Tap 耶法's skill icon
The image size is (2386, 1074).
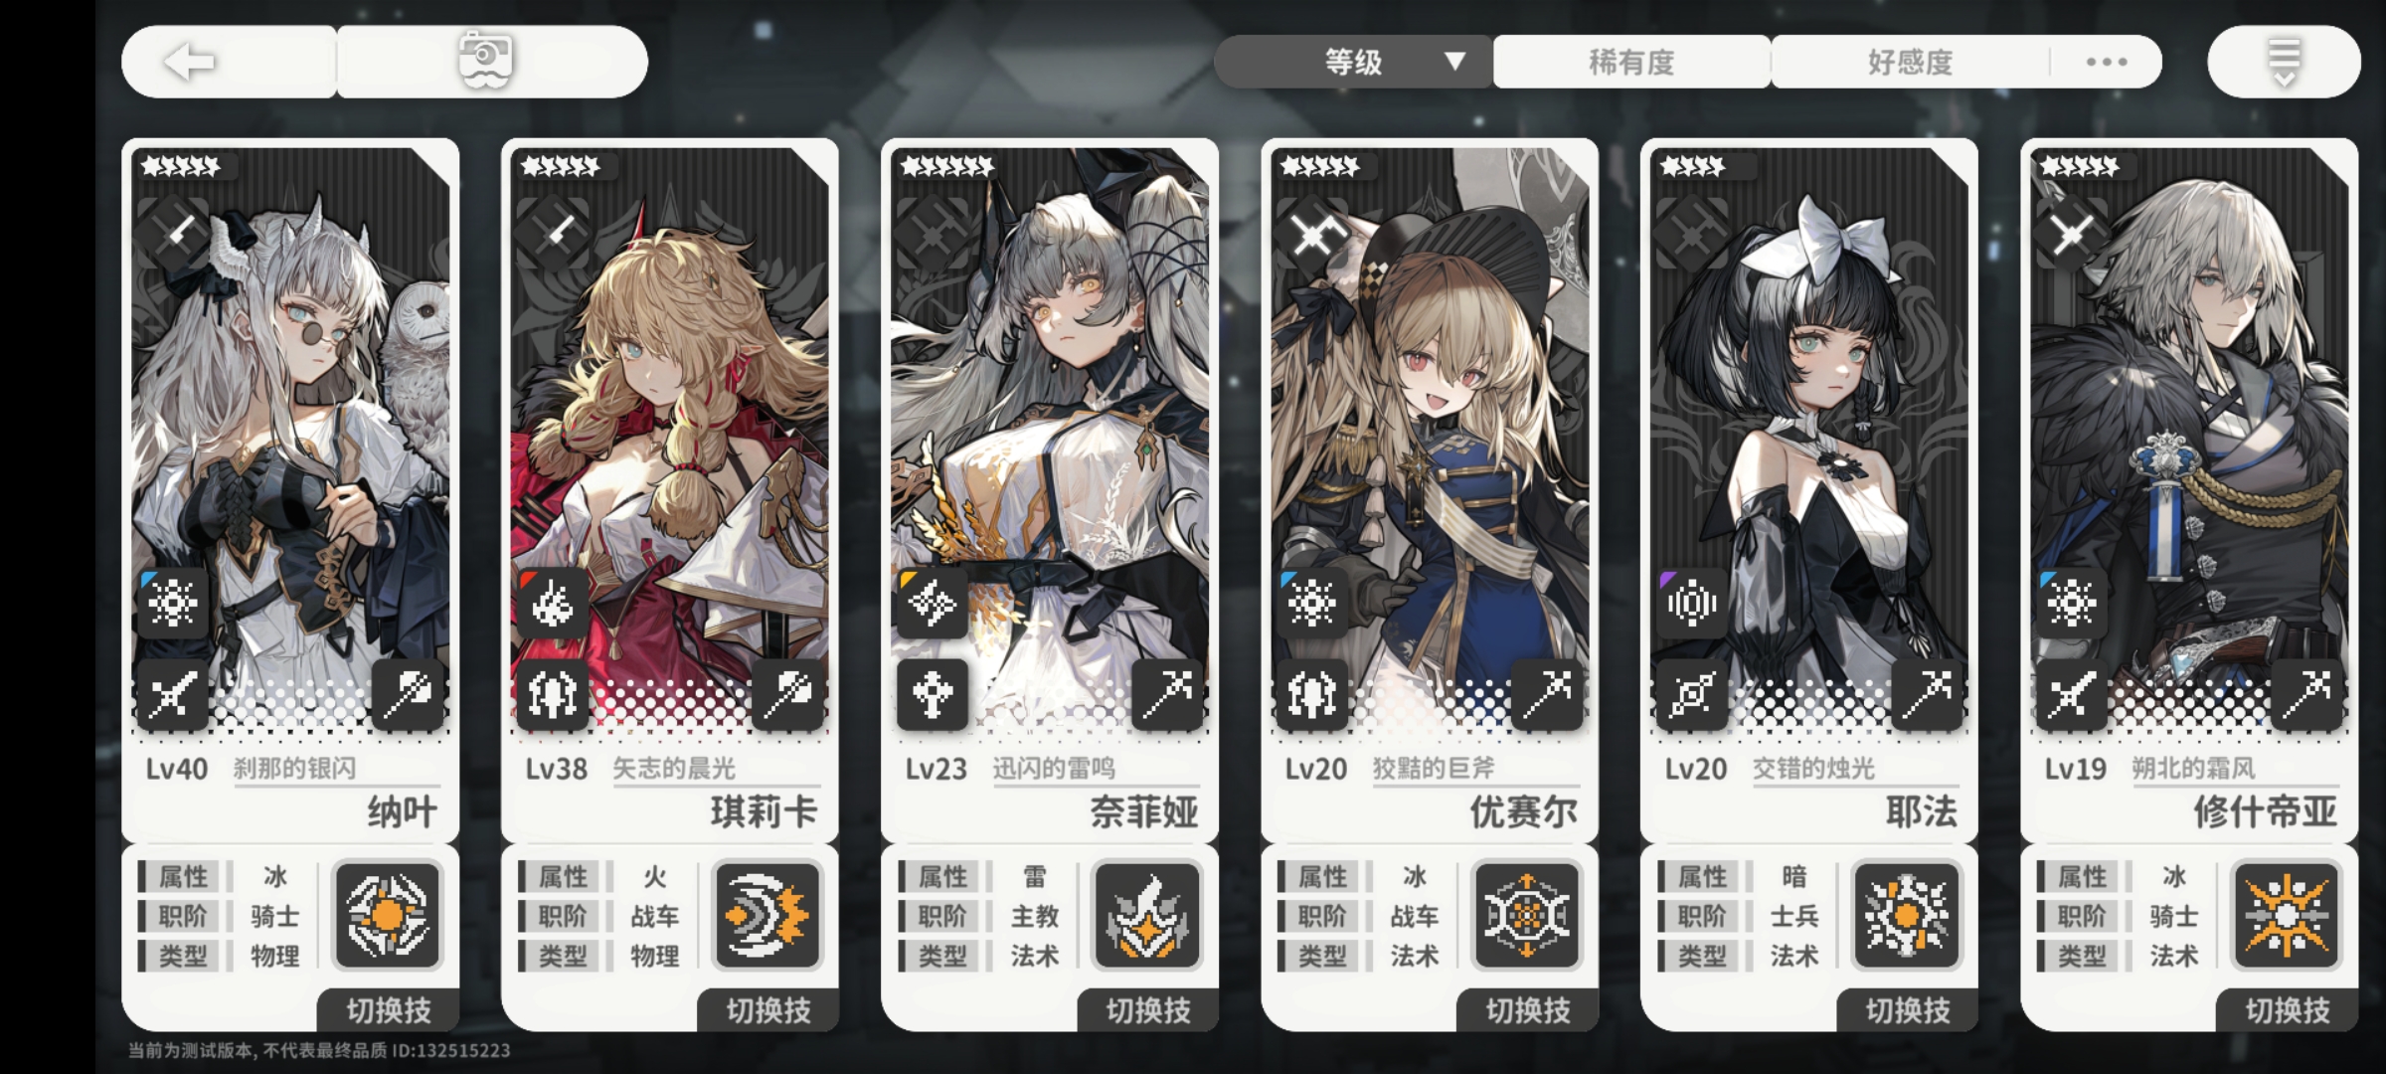[1907, 915]
